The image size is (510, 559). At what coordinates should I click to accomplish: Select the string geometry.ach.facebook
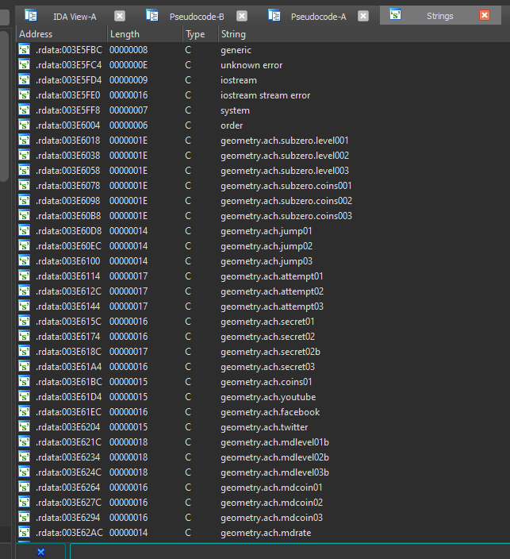[x=270, y=412]
